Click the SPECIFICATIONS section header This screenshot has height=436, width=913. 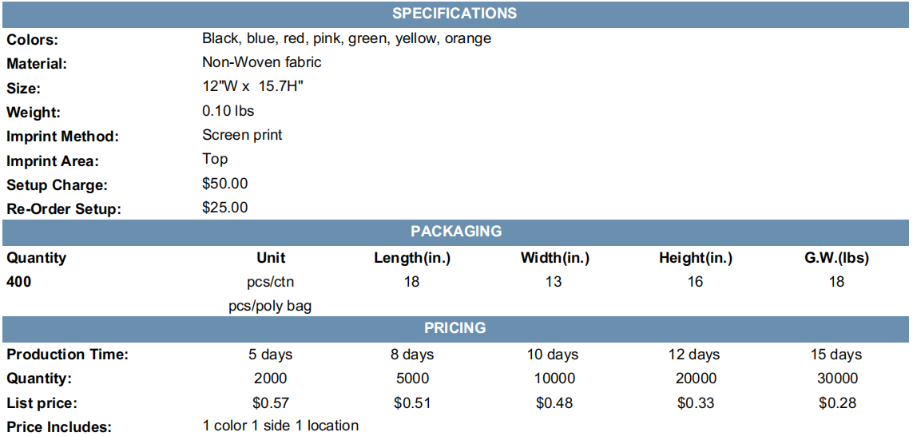[455, 14]
